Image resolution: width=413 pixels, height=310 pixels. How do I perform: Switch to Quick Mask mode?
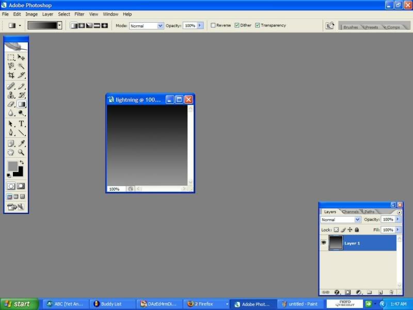(21, 186)
